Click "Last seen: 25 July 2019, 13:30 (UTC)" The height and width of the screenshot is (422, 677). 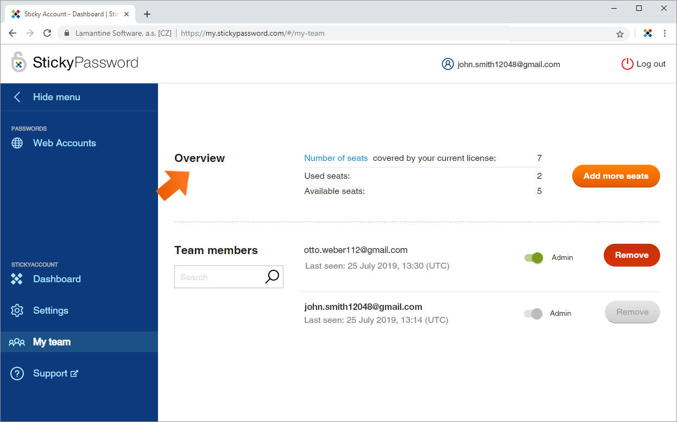(377, 266)
